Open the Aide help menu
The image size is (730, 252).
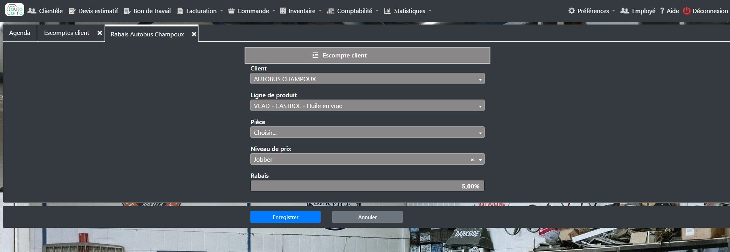click(669, 11)
